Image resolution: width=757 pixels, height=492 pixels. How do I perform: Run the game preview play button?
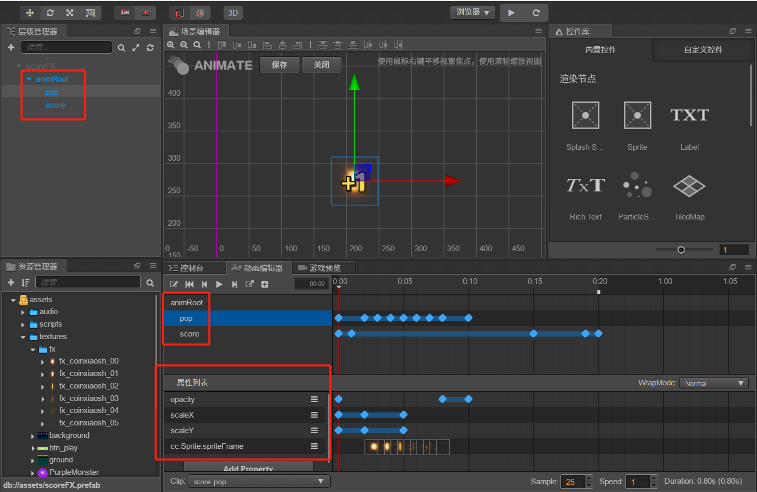pyautogui.click(x=511, y=12)
